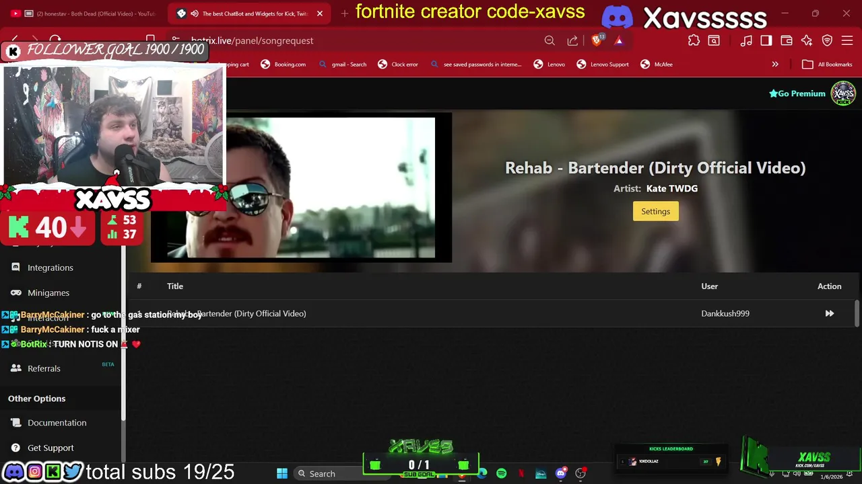This screenshot has height=484, width=862.
Task: Open a new browser tab
Action: pyautogui.click(x=345, y=13)
